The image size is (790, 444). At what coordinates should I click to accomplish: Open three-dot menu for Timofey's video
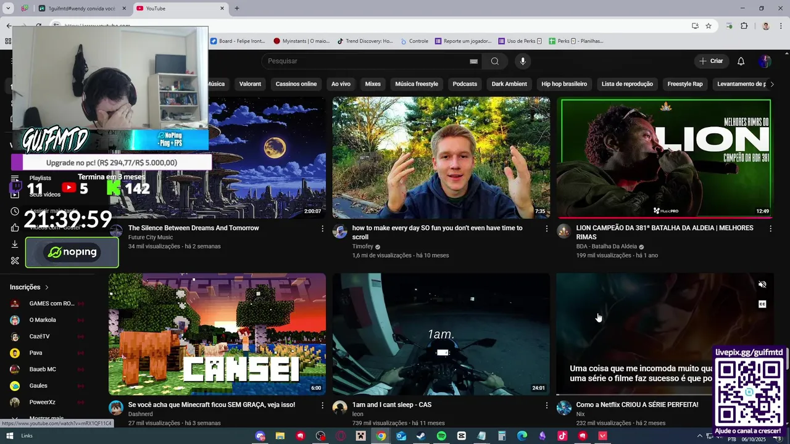(546, 228)
